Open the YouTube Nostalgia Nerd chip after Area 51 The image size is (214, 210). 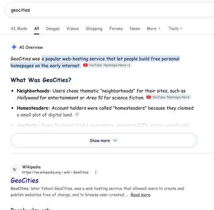pos(169,97)
